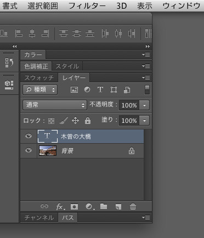Image resolution: width=204 pixels, height=238 pixels.
Task: Expand the icon panel column arrows
Action: [14, 47]
